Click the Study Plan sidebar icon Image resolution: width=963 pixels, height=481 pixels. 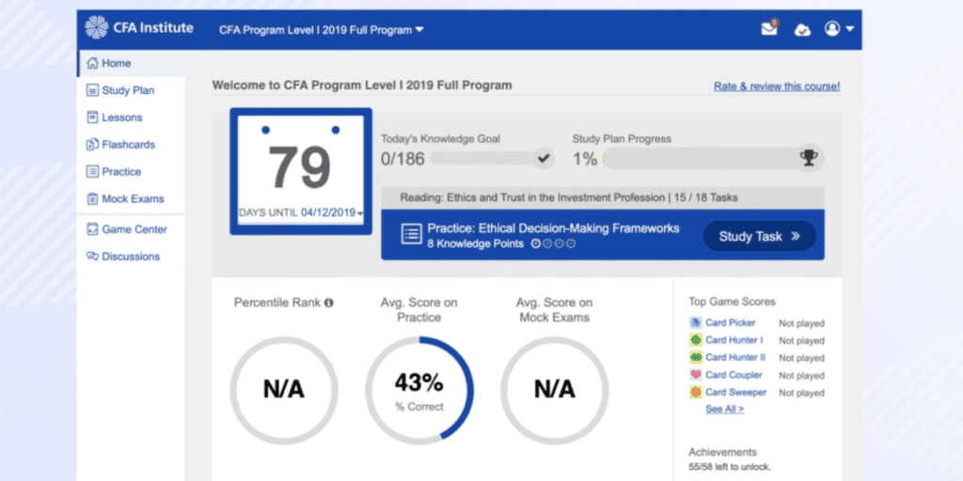pyautogui.click(x=93, y=90)
